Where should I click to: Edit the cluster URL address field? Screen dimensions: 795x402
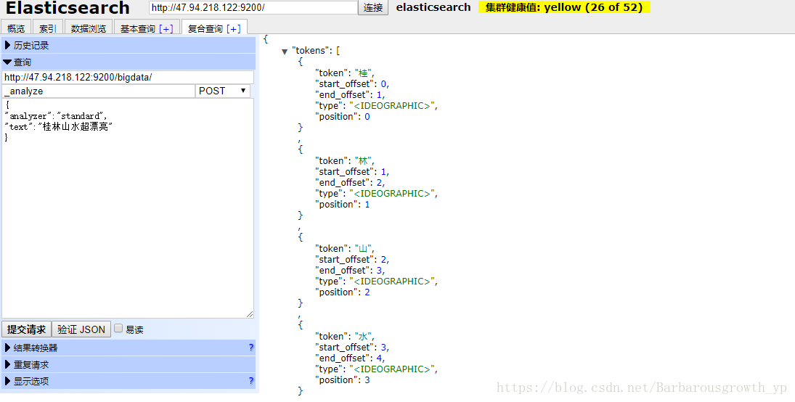253,7
